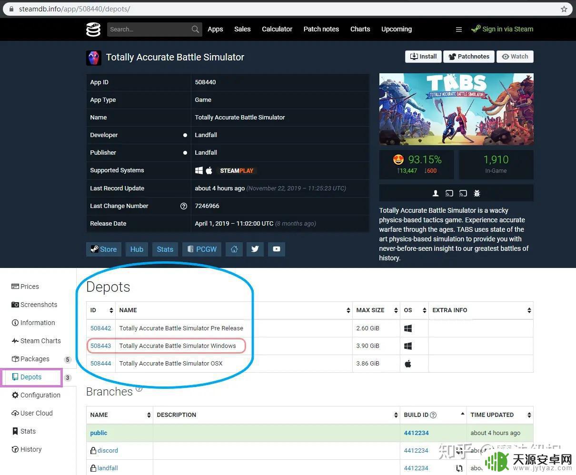
Task: Select the Stats sidebar tab
Action: click(24, 431)
